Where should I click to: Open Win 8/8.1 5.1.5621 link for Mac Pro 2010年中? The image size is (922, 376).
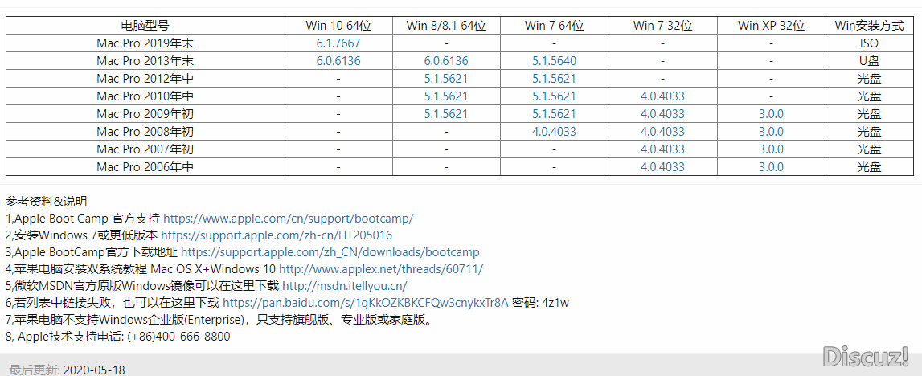pyautogui.click(x=446, y=96)
